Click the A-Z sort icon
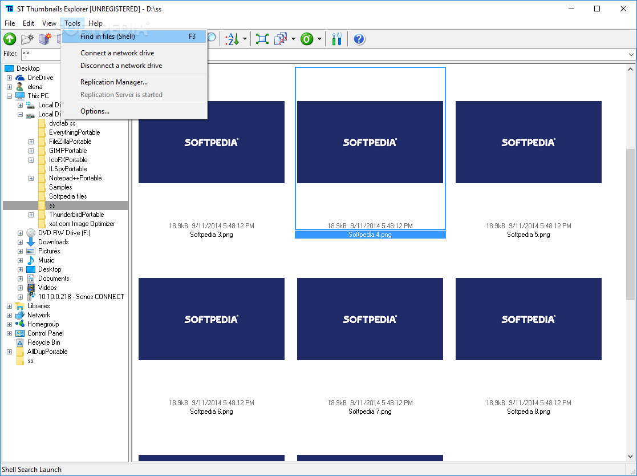This screenshot has height=476, width=637. coord(232,39)
